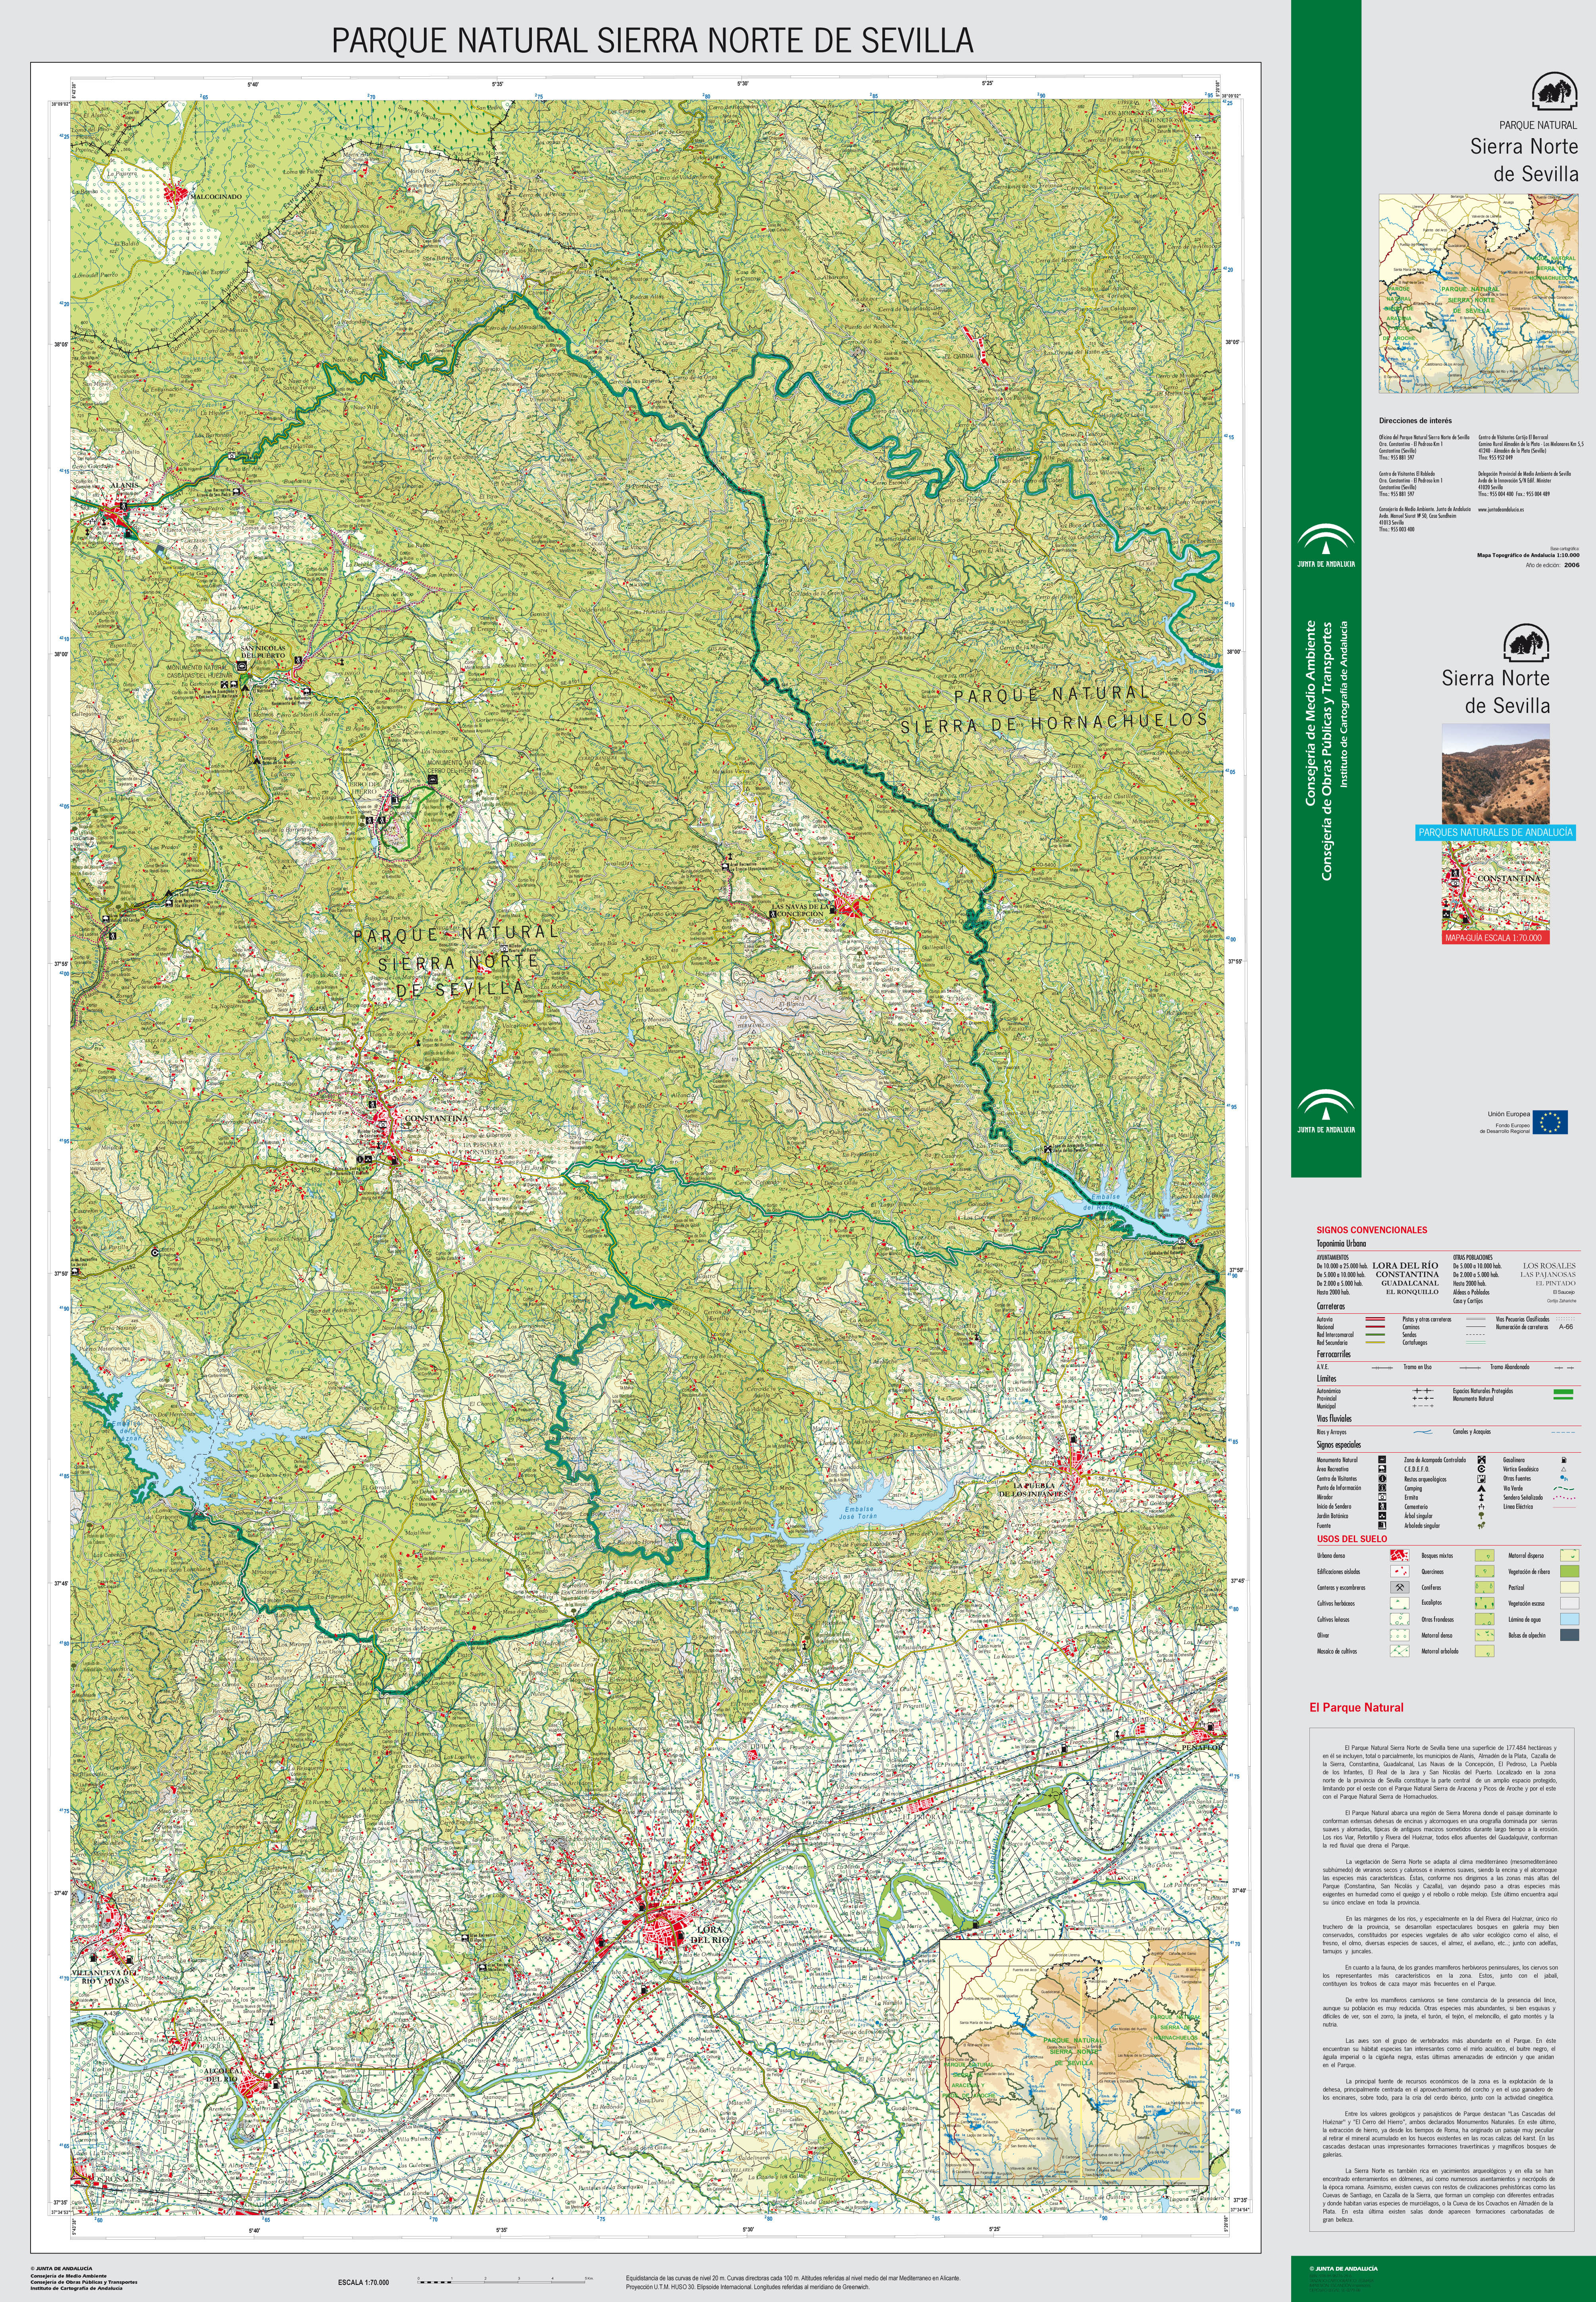The image size is (1596, 2302).
Task: Click the Urbano denso legend swatch
Action: [1400, 1555]
